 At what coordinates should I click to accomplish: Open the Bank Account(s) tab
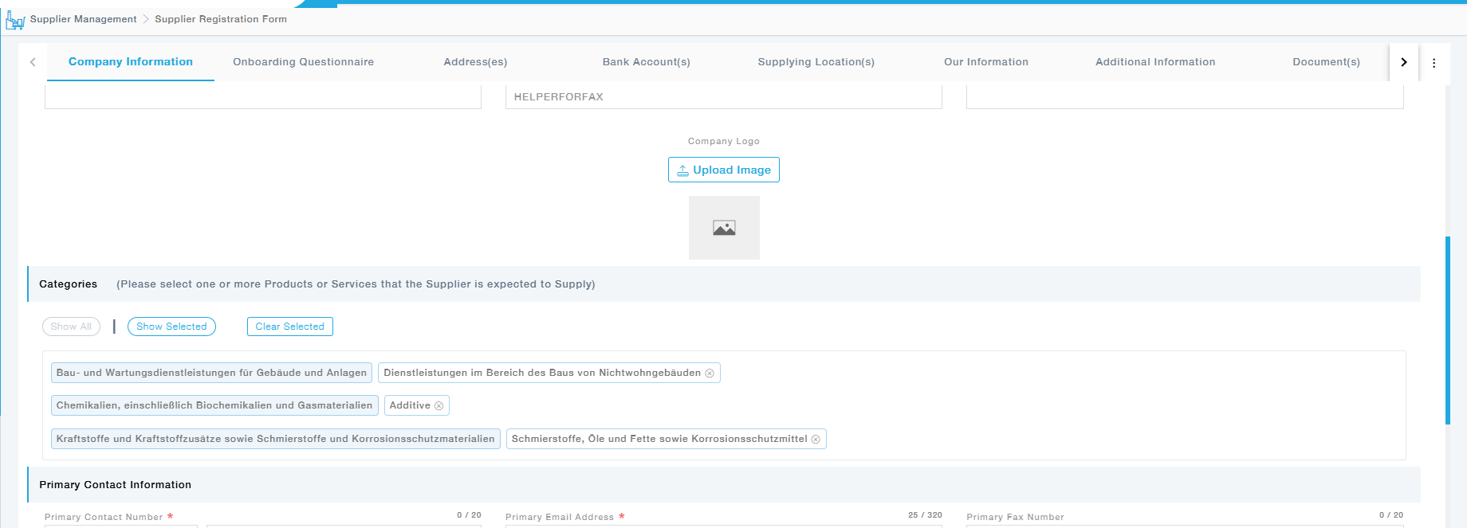[x=646, y=62]
